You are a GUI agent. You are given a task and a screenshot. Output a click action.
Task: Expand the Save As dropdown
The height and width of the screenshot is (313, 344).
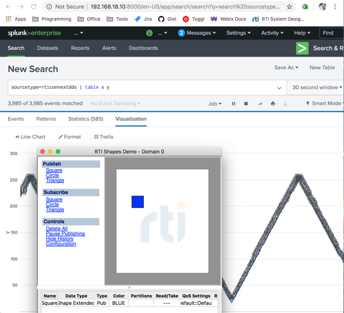click(286, 68)
